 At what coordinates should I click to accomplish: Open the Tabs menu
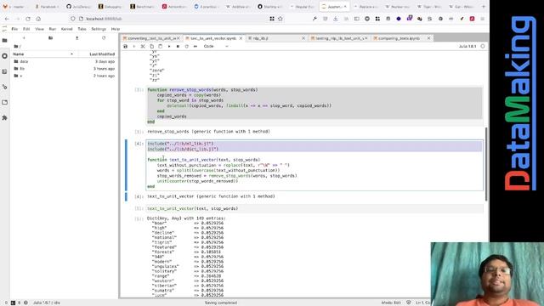[82, 29]
